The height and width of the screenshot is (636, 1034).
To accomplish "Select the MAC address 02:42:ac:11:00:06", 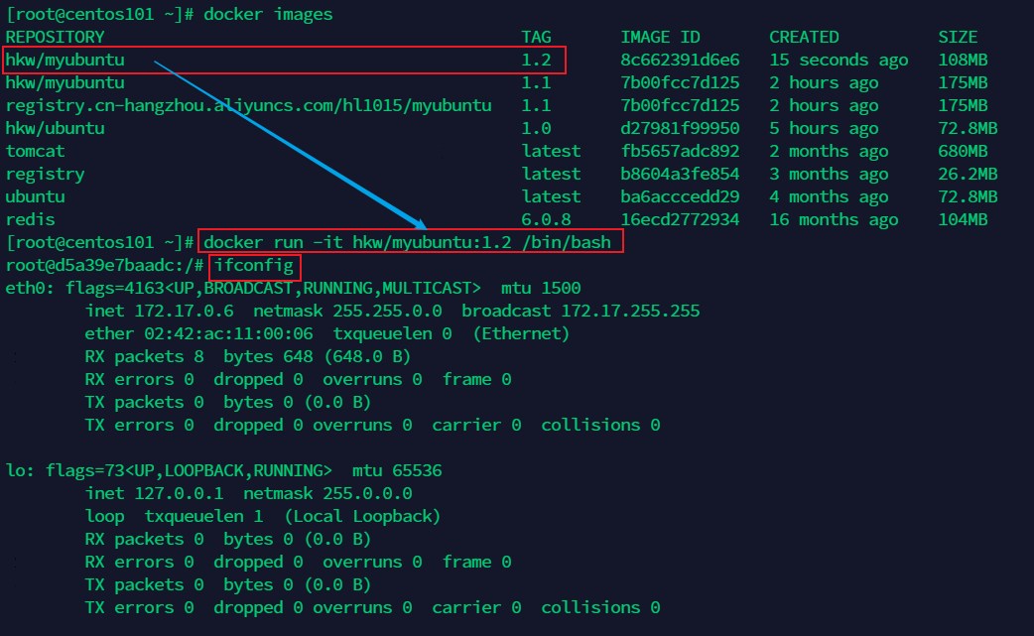I will coord(229,334).
